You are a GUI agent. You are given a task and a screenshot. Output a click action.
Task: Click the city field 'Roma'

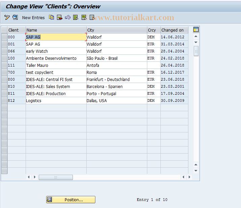point(117,72)
